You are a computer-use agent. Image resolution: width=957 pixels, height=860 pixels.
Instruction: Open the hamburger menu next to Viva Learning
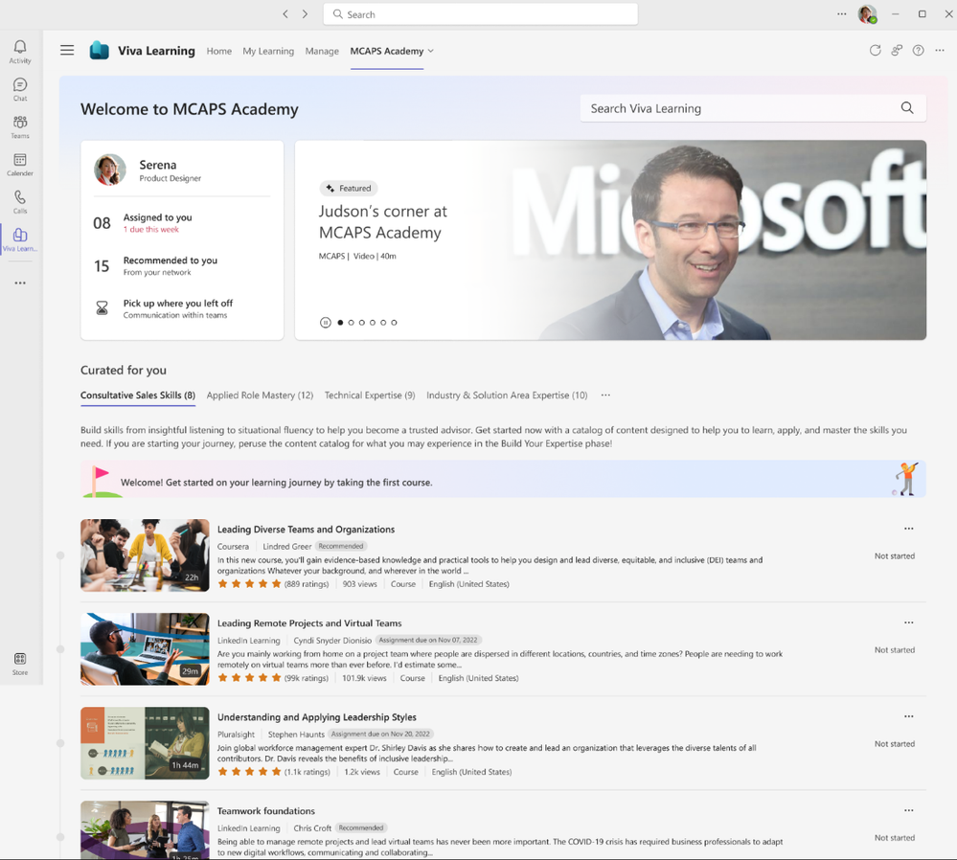click(67, 51)
